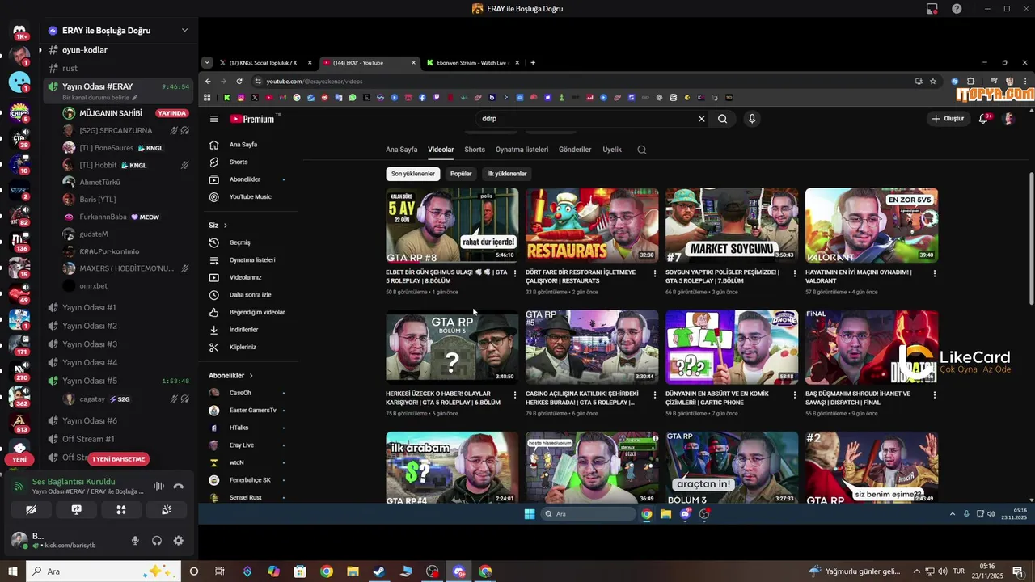Image resolution: width=1035 pixels, height=582 pixels.
Task: Open Daha sonra izle watch later
Action: [x=250, y=295]
